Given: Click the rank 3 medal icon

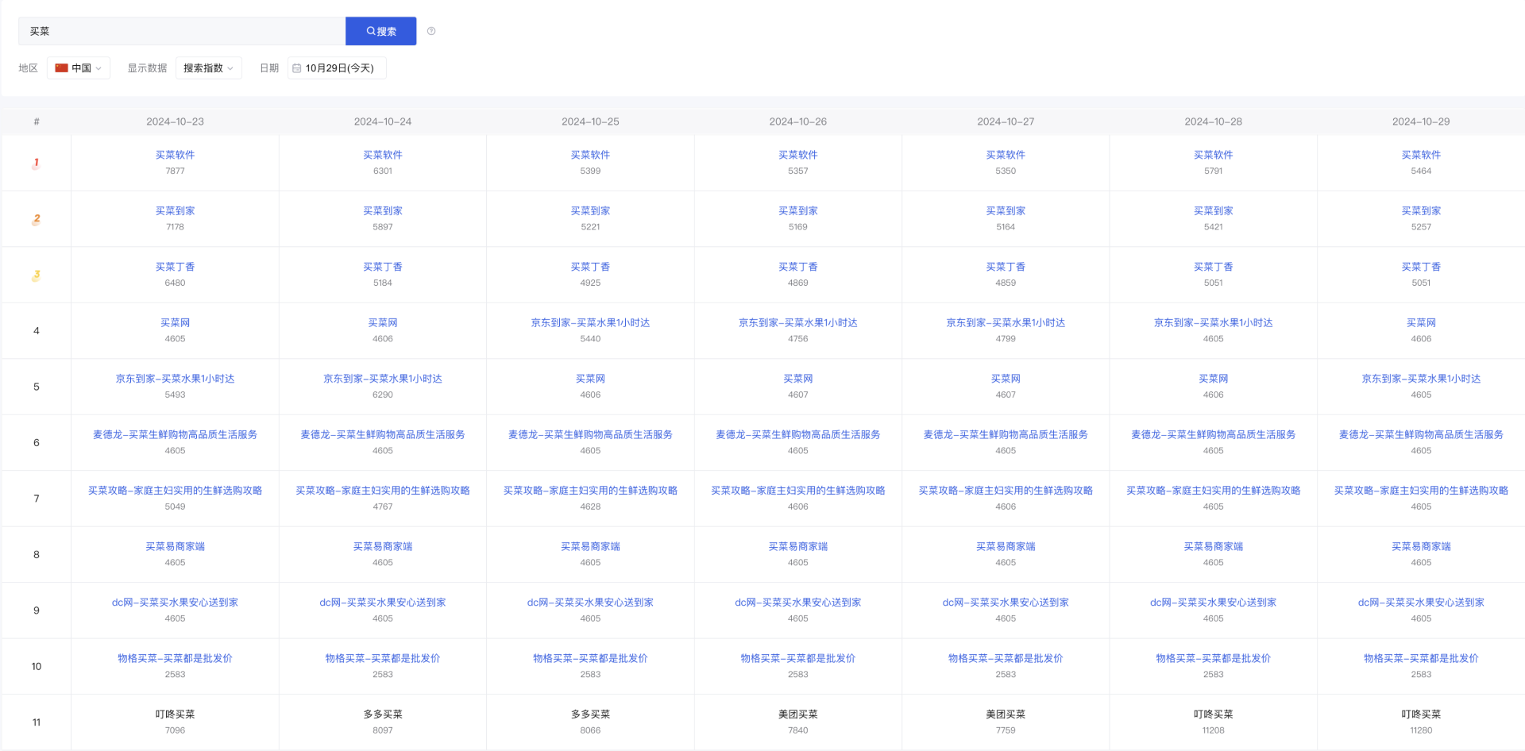Looking at the screenshot, I should [36, 275].
